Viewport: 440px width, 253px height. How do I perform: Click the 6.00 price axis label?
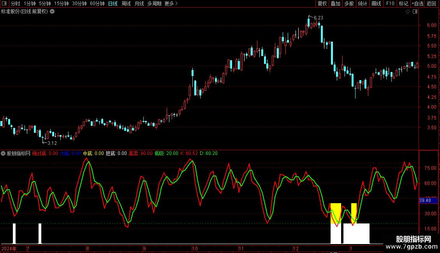[x=431, y=25]
